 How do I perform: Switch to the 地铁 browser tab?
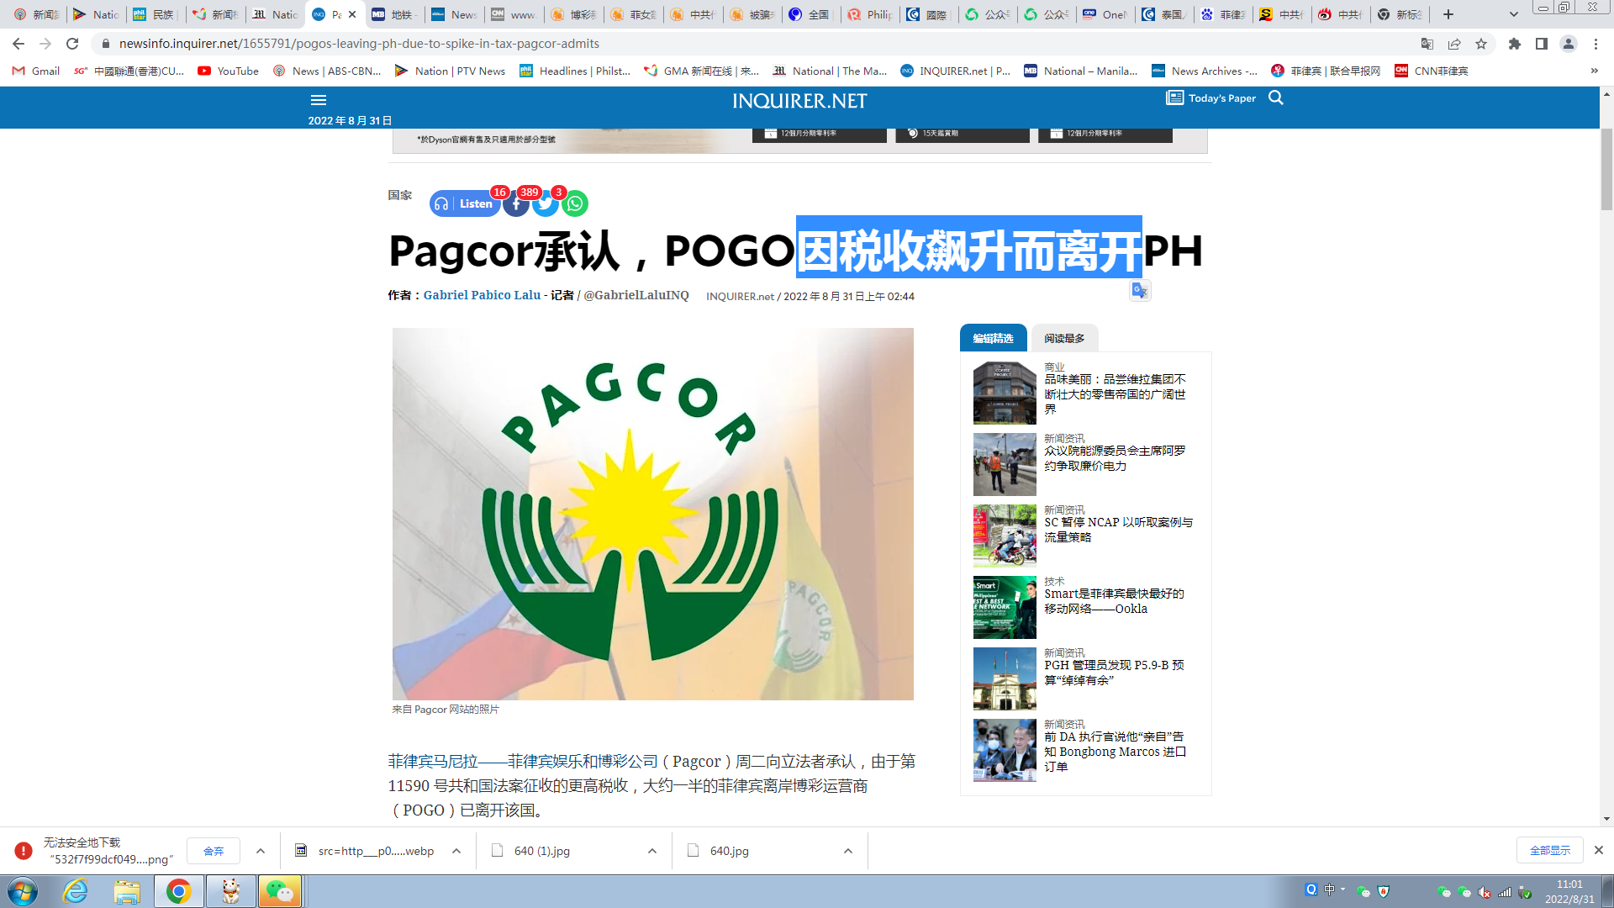coord(394,14)
